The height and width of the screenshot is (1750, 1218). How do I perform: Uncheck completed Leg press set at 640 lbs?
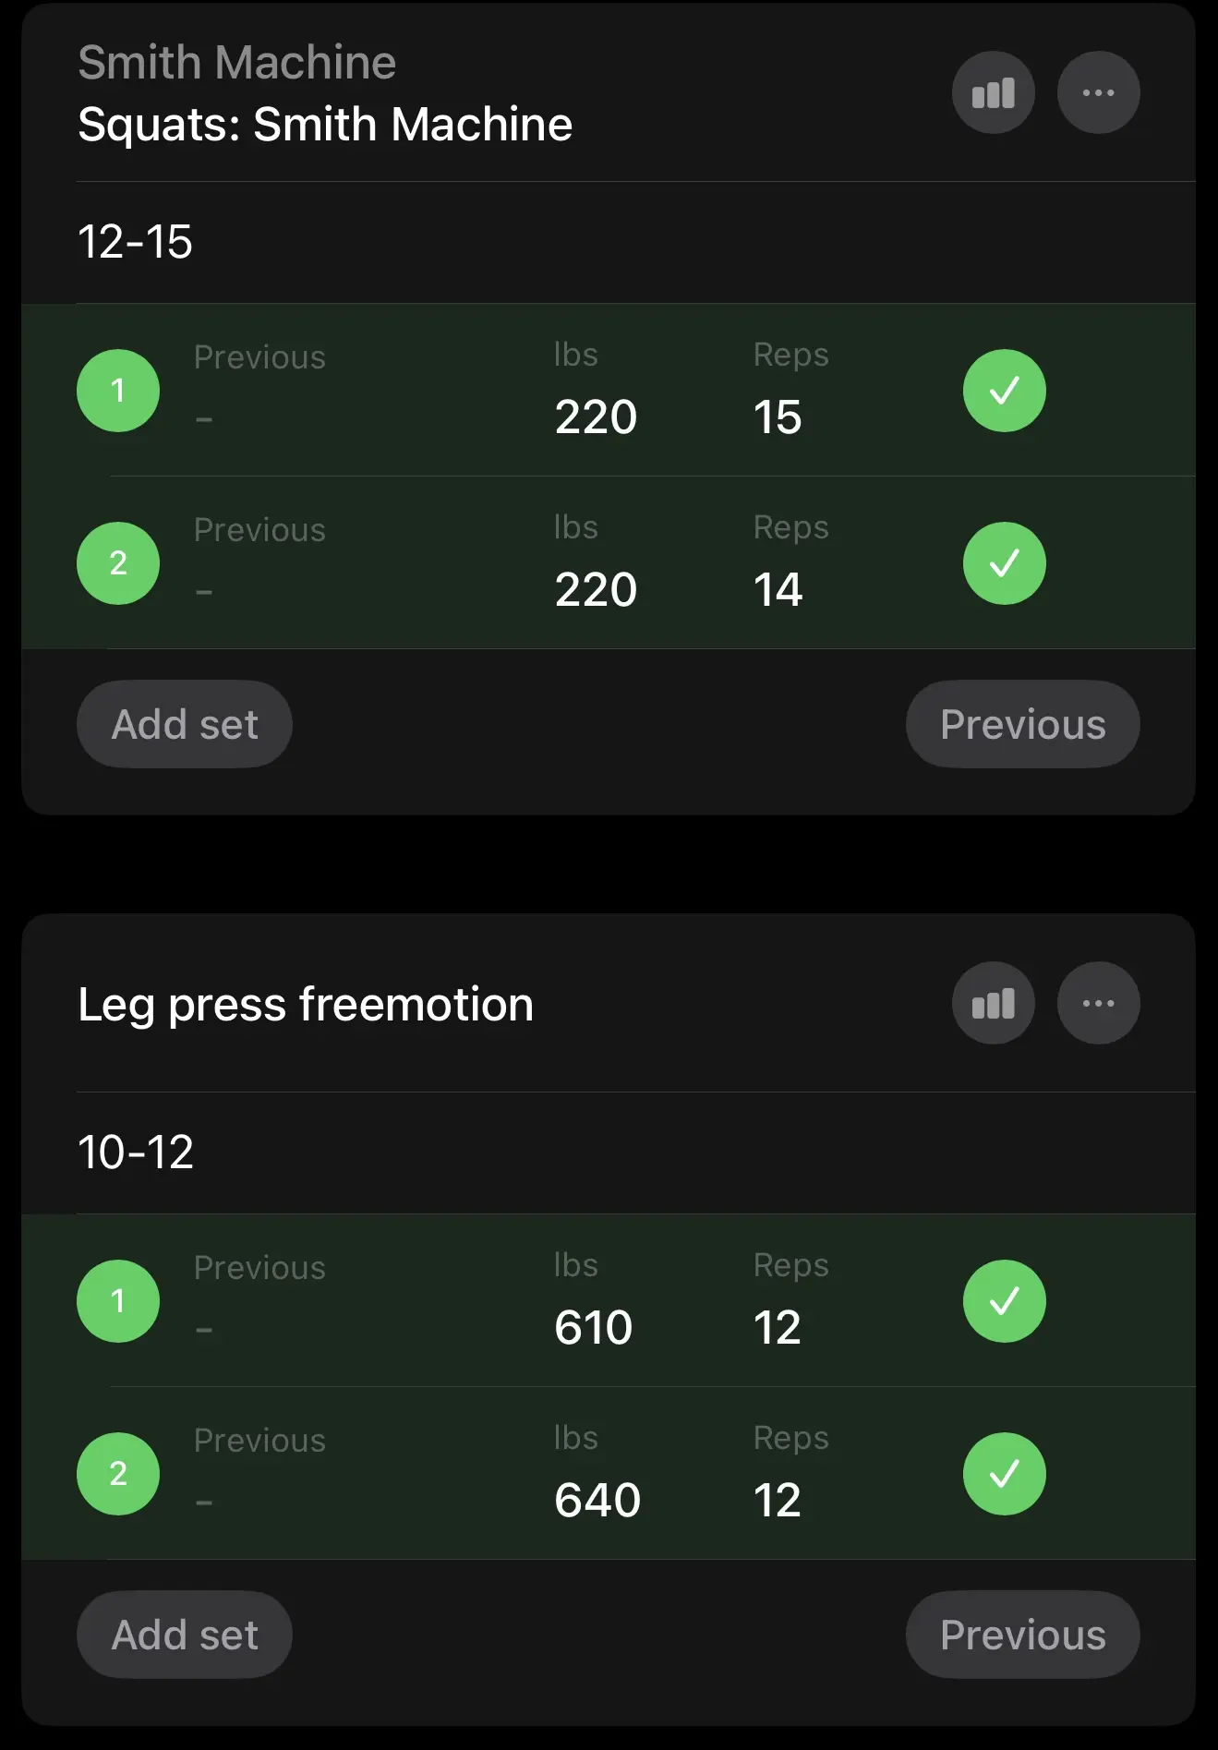click(x=1004, y=1474)
